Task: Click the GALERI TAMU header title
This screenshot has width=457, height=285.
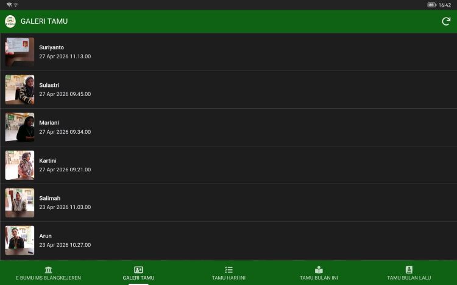Action: click(44, 21)
